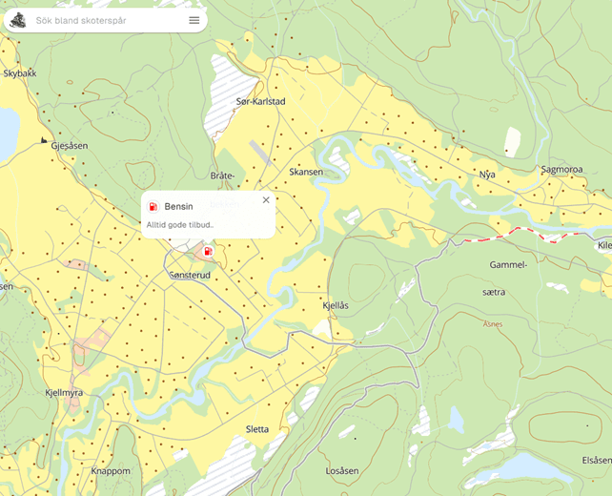Click the Knappom place label

[111, 471]
